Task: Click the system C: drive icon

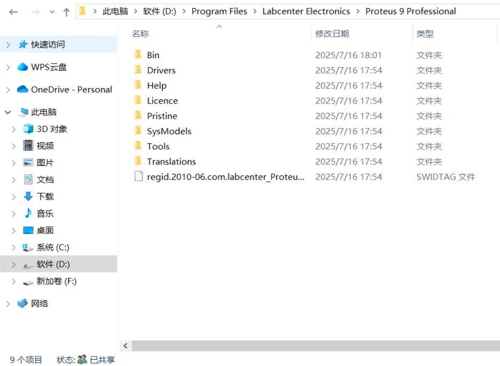Action: click(x=28, y=247)
